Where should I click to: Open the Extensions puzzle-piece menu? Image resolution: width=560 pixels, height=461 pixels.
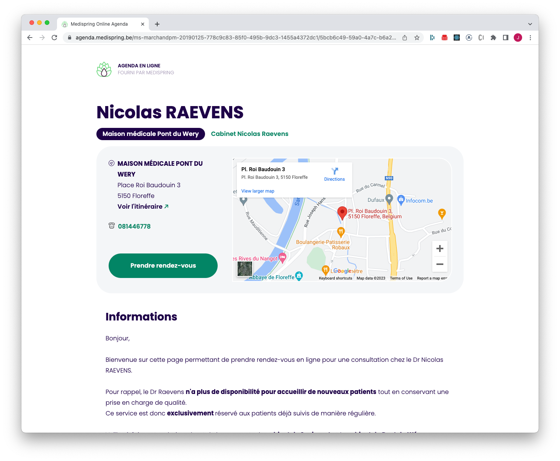493,38
